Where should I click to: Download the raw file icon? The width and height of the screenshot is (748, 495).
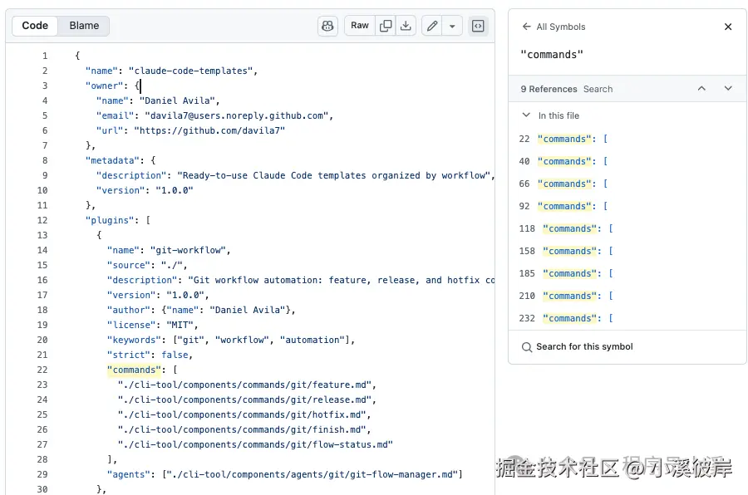[x=406, y=26]
